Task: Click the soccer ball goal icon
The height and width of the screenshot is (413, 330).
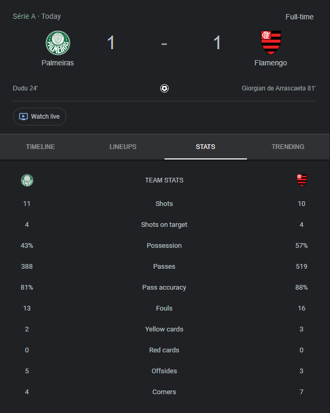Action: 164,88
